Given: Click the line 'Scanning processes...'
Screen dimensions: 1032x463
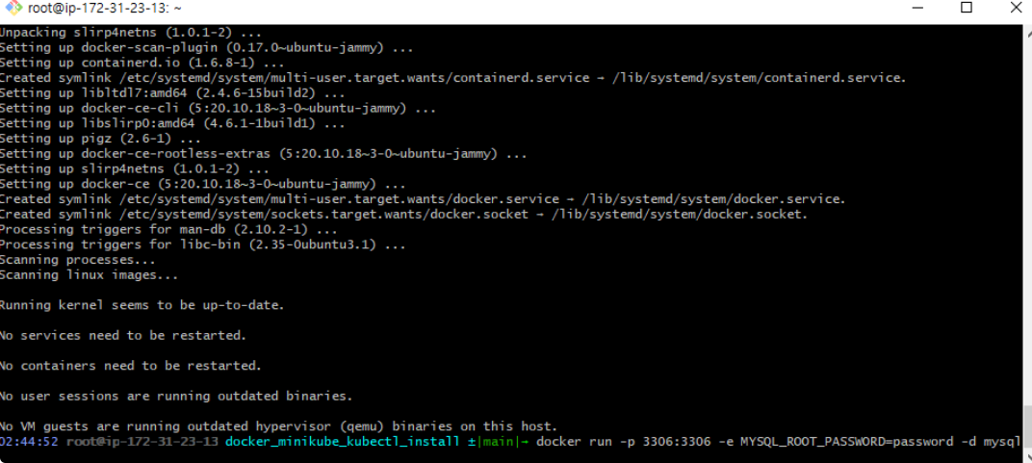Looking at the screenshot, I should pos(78,259).
